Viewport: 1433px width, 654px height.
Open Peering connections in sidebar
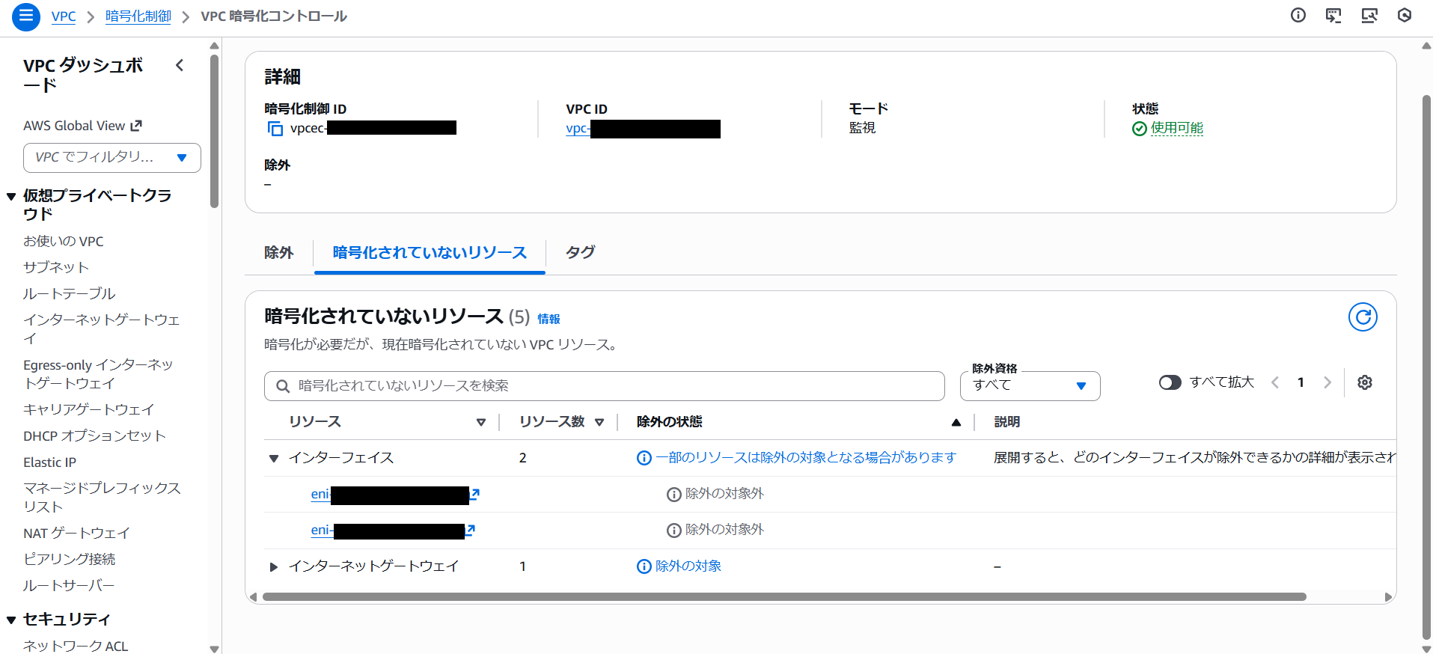(70, 559)
